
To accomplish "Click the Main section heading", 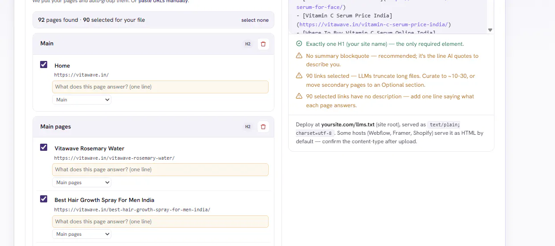I will 47,44.
